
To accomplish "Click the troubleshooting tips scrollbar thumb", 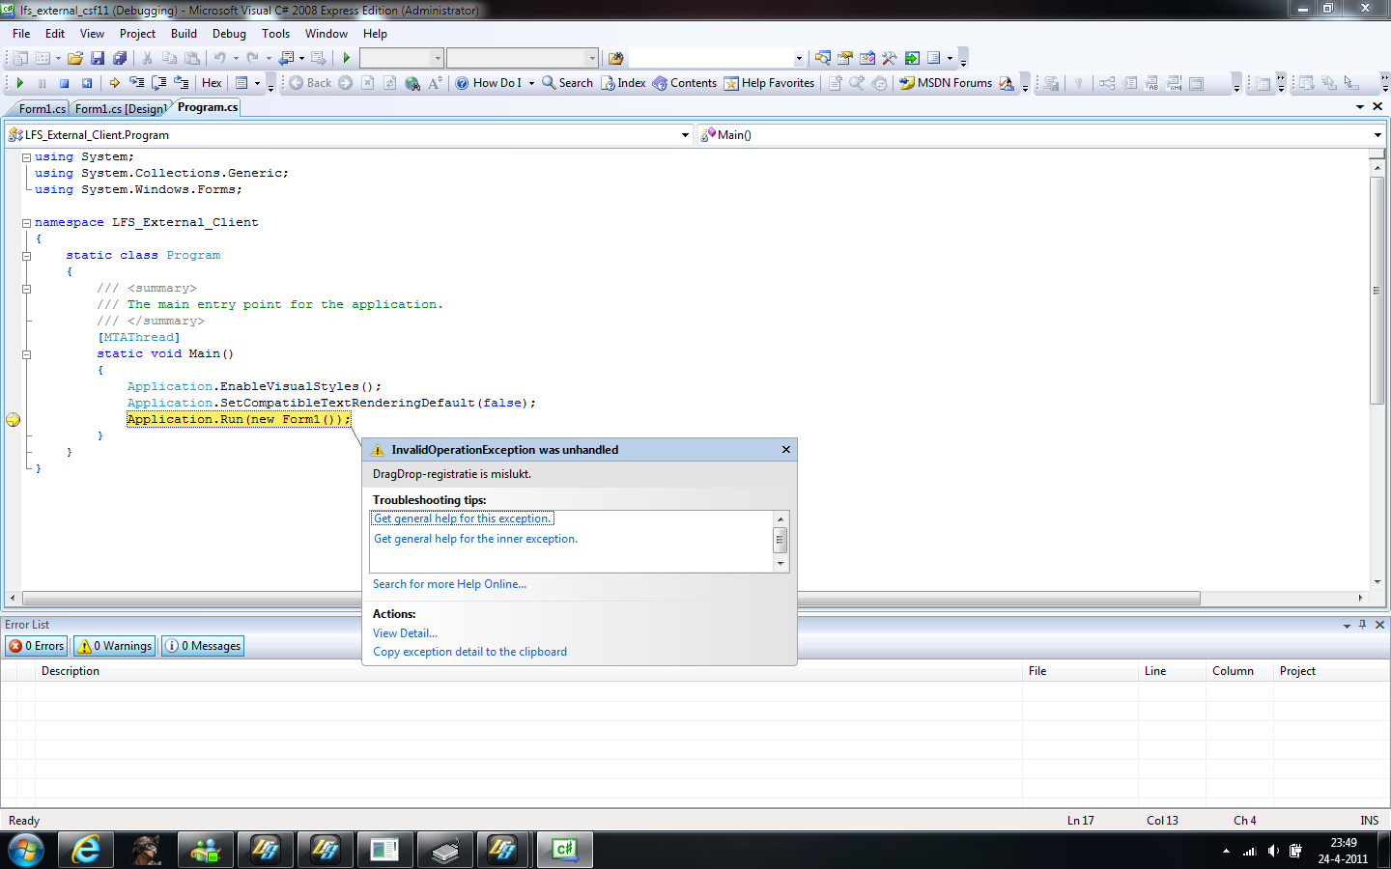I will pyautogui.click(x=781, y=540).
